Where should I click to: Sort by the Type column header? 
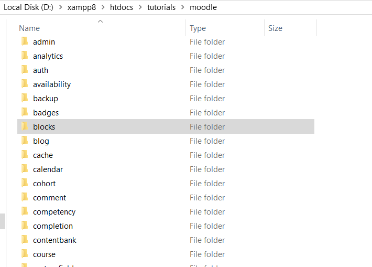coord(198,28)
